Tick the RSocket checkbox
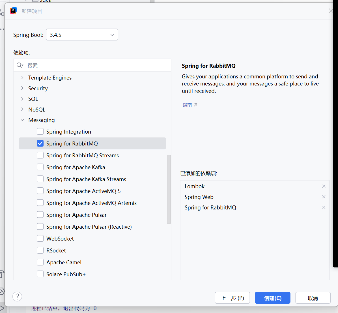 [x=40, y=250]
